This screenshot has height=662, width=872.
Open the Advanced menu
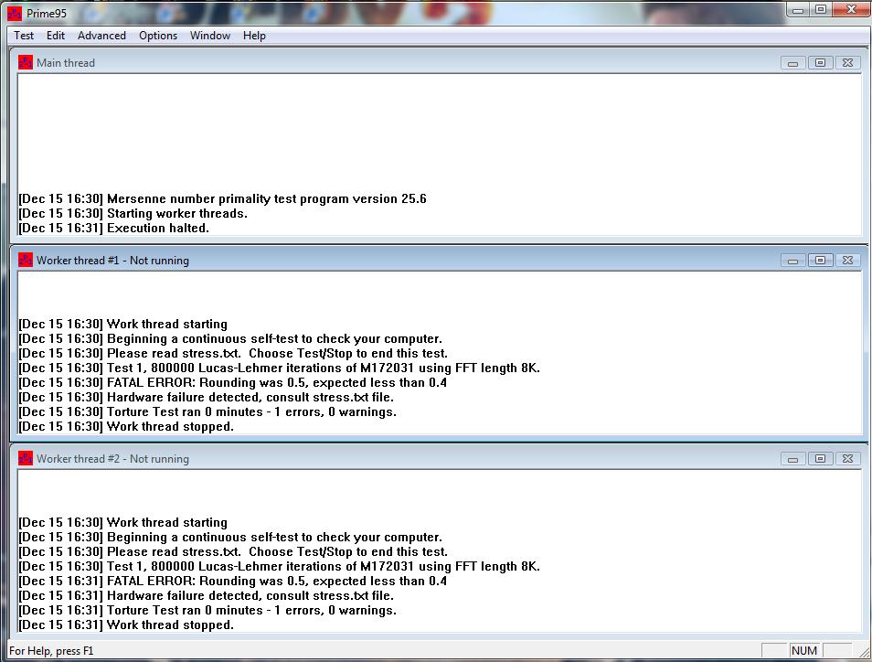coord(101,36)
